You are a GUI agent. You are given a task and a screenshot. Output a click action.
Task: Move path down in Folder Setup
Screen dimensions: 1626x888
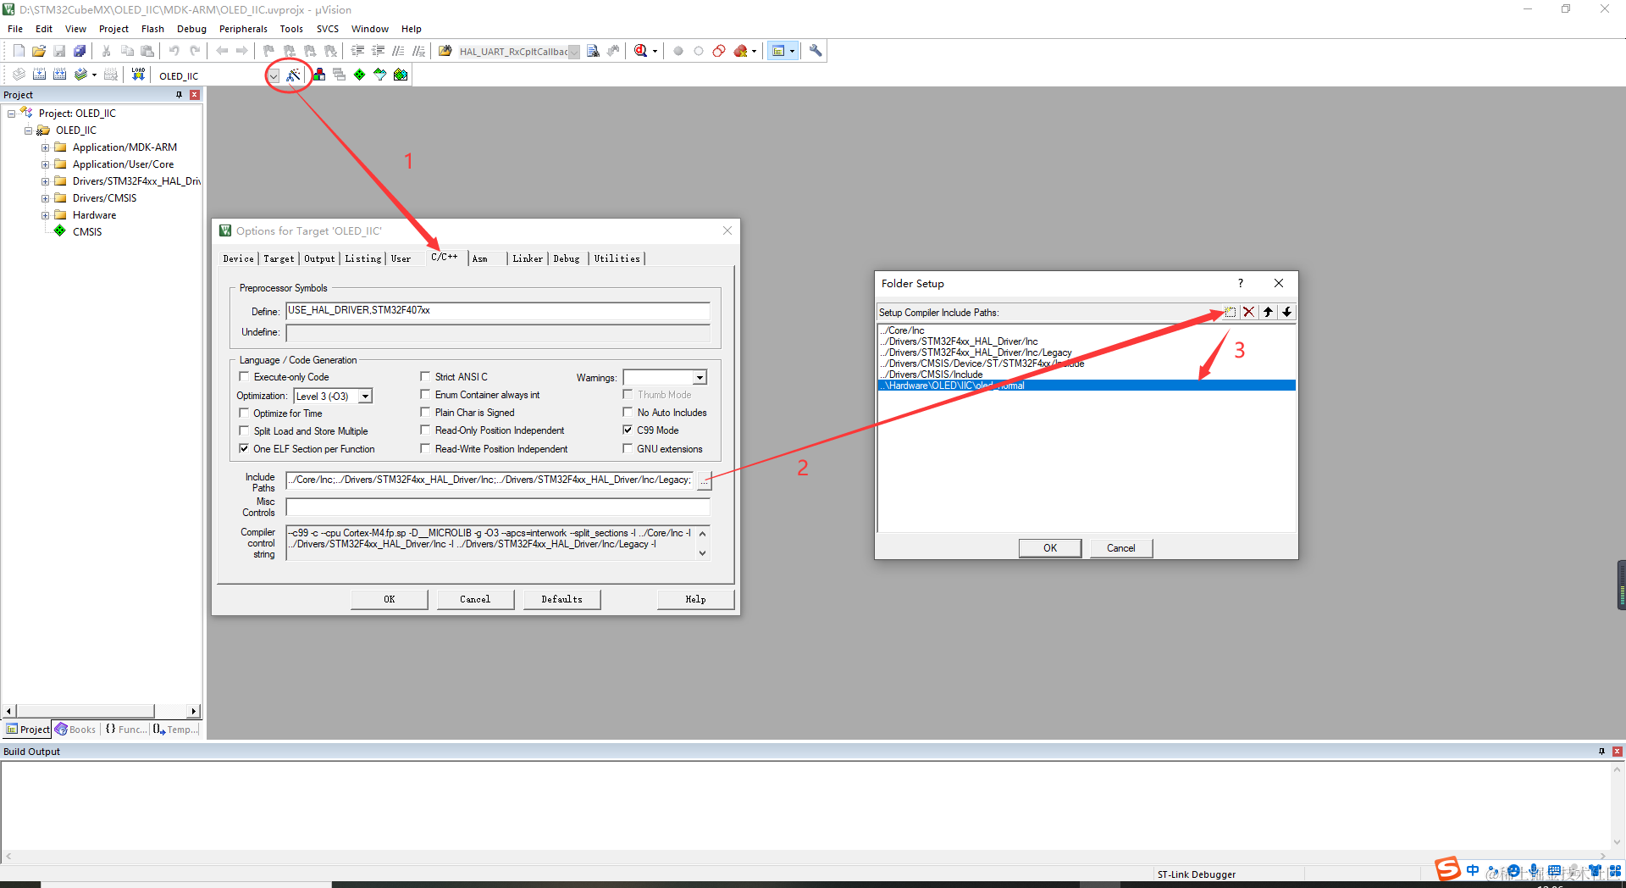tap(1286, 312)
